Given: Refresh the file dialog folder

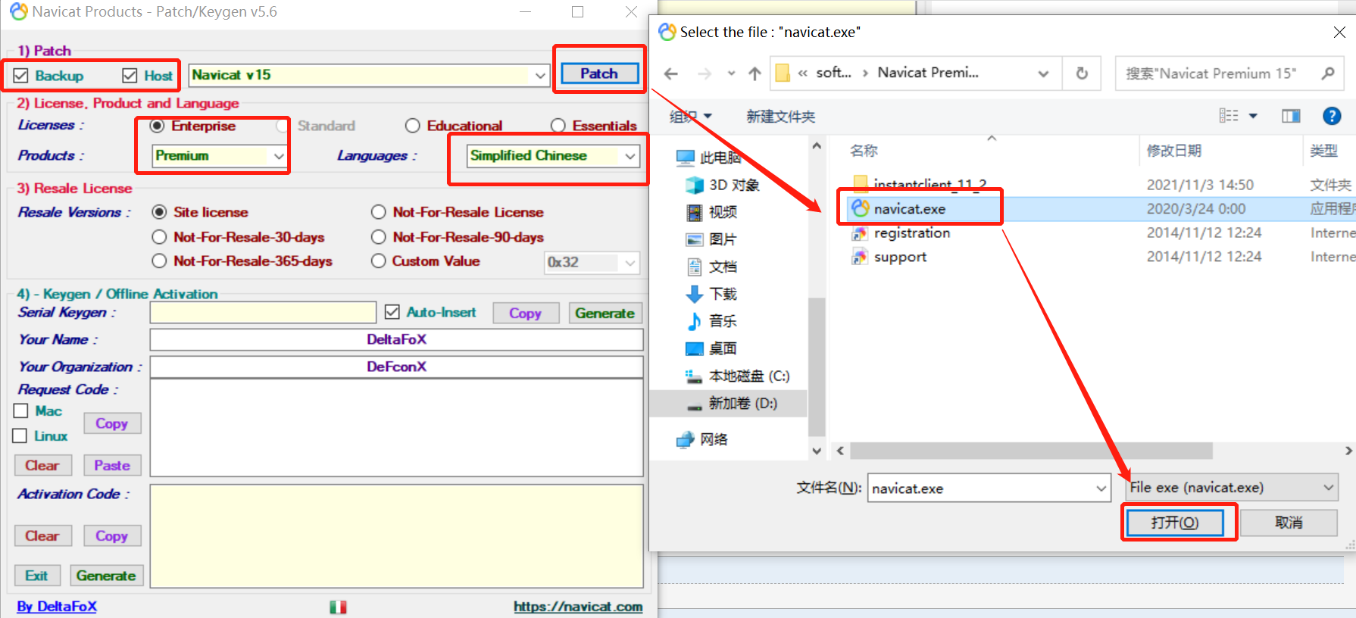Looking at the screenshot, I should click(x=1082, y=73).
